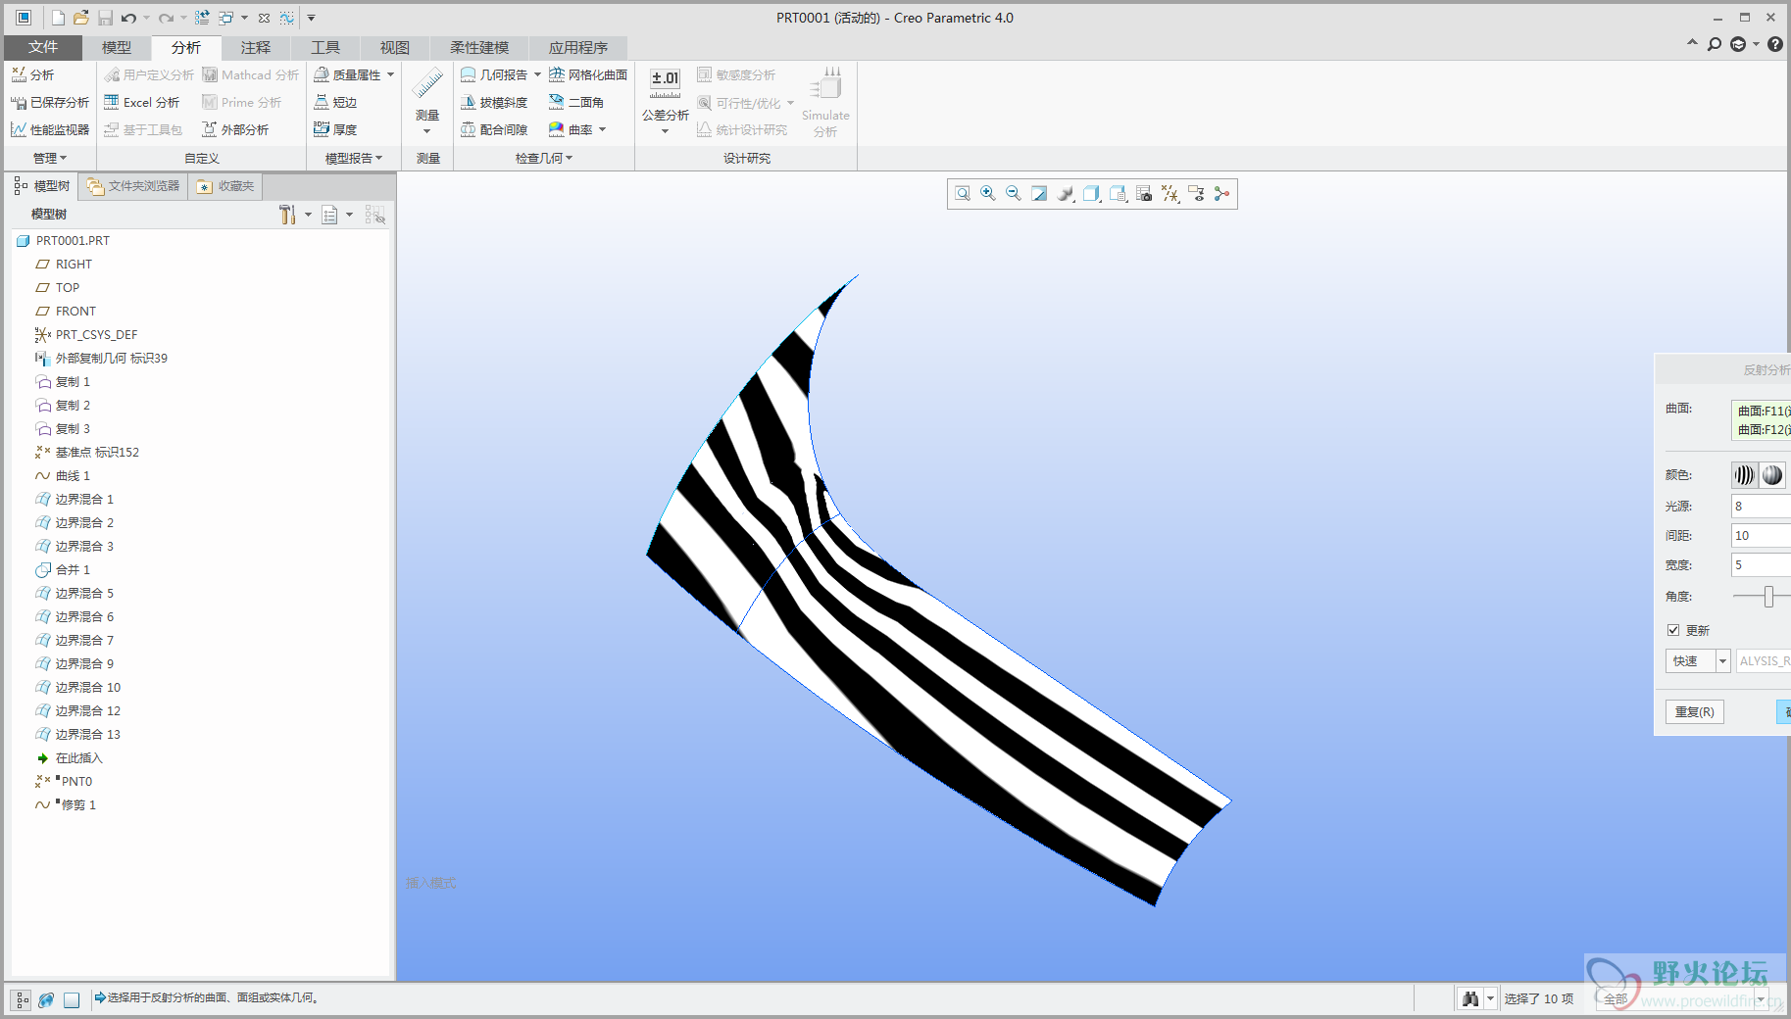Open a file using the folder icon
This screenshot has height=1019, width=1791.
click(81, 18)
